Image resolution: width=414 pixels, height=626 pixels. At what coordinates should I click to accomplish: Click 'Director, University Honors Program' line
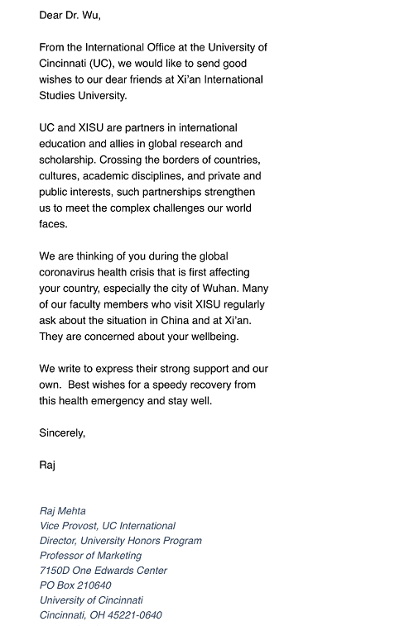pyautogui.click(x=121, y=541)
